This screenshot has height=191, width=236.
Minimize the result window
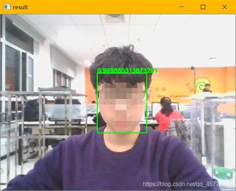click(182, 7)
